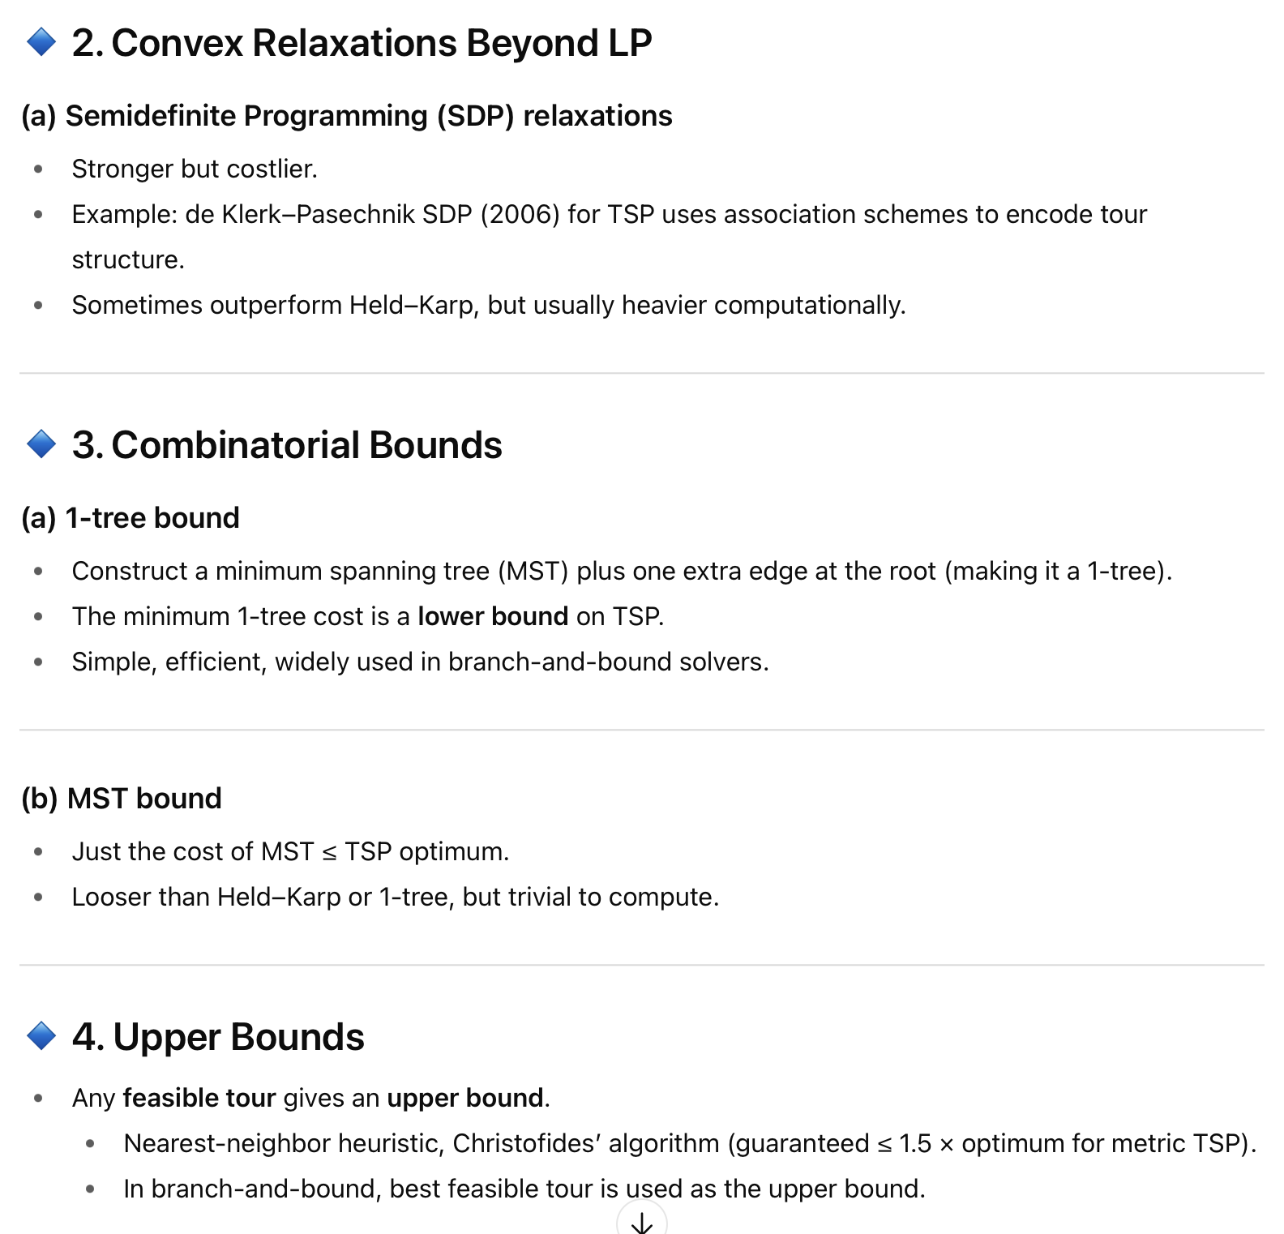Viewport: 1284px width, 1234px height.
Task: Click the Nearest-neighbor heuristic, Christofides' algorithm line
Action: pos(689,1143)
